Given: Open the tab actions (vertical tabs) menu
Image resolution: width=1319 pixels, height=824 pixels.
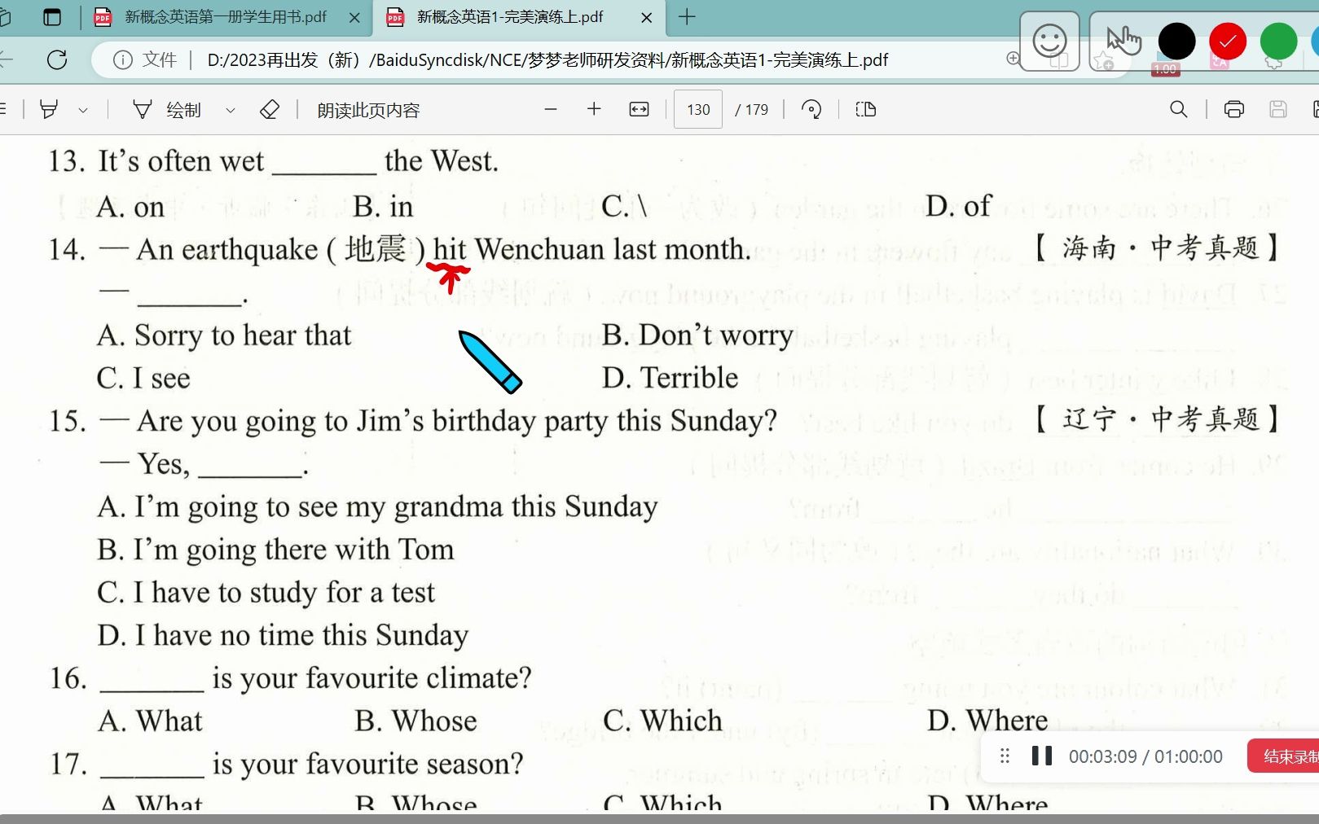Looking at the screenshot, I should [51, 17].
